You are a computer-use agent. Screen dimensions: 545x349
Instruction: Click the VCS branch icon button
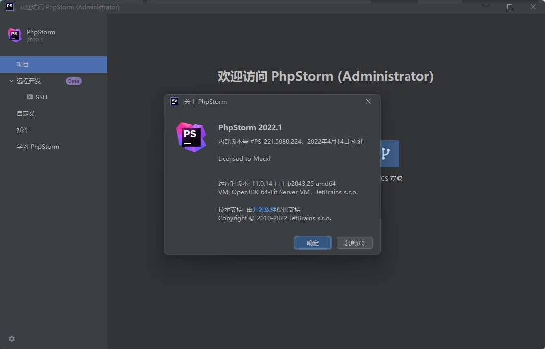390,153
